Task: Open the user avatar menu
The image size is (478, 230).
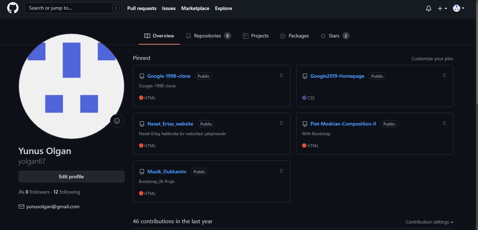Action: (459, 8)
